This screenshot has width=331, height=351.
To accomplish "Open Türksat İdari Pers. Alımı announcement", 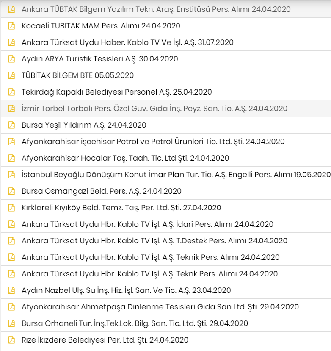I will pos(147,224).
